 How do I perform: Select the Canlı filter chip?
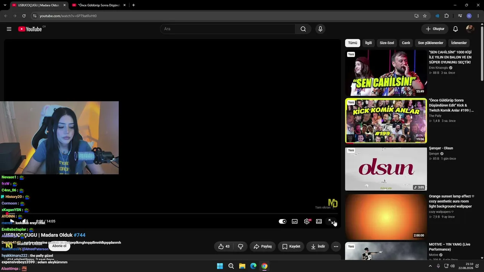406,43
